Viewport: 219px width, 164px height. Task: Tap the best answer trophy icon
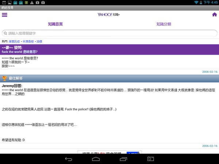click(x=5, y=78)
